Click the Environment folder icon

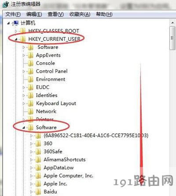(x=31, y=79)
